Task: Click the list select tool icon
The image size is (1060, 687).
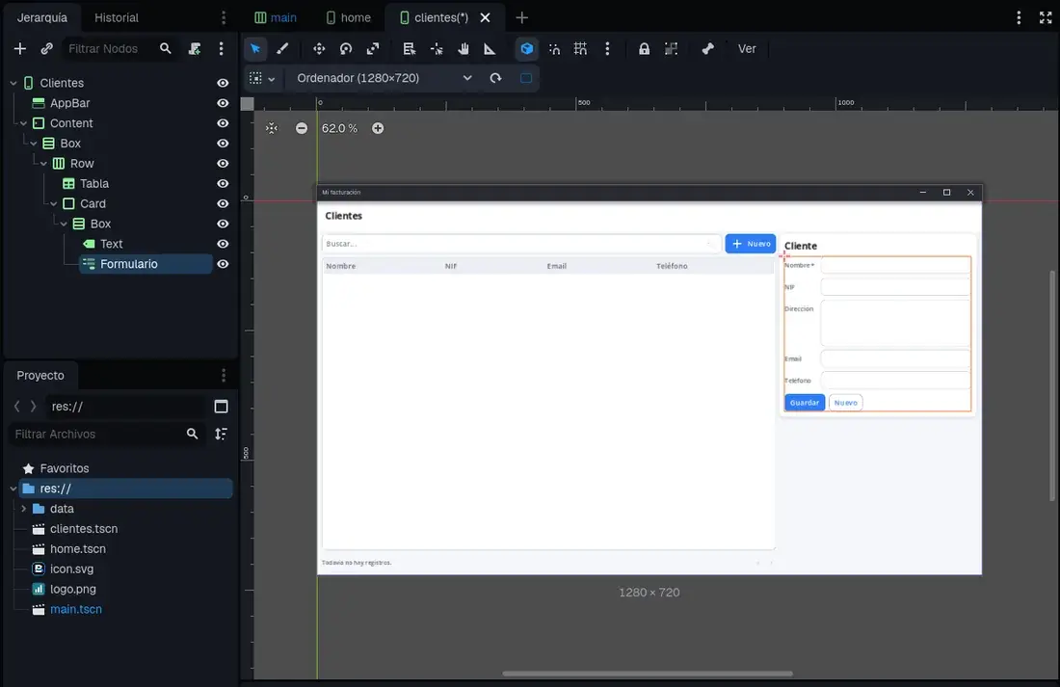Action: 409,49
